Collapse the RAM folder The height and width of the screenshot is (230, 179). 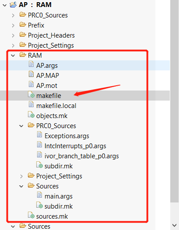[13, 56]
